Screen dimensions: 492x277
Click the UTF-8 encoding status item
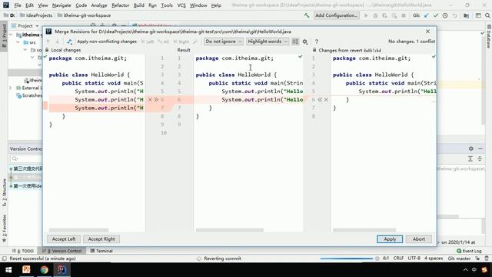tap(414, 259)
